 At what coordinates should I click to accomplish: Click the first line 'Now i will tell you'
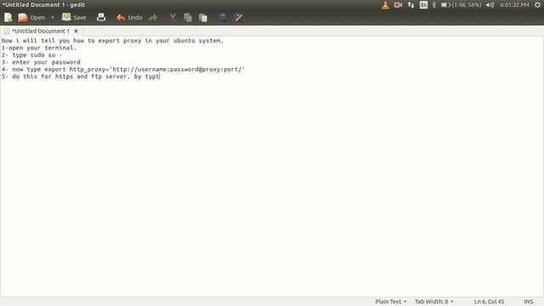click(x=112, y=41)
